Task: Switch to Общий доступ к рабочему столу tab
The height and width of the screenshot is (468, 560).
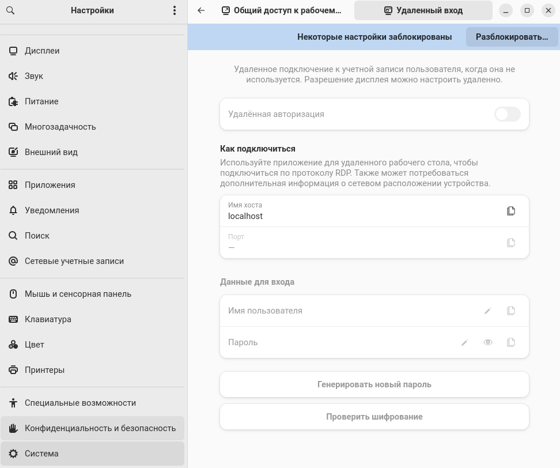Action: (x=282, y=10)
